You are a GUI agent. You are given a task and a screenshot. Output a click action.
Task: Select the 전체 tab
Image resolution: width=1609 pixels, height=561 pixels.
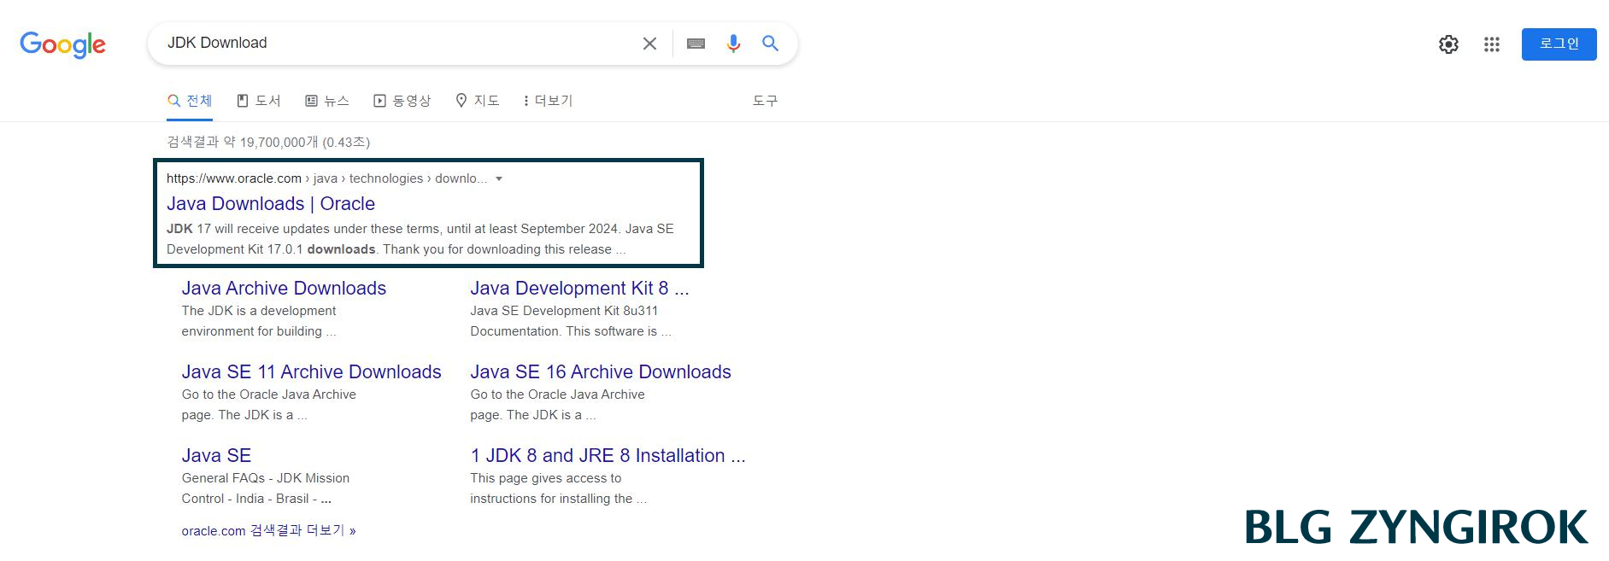(x=190, y=101)
